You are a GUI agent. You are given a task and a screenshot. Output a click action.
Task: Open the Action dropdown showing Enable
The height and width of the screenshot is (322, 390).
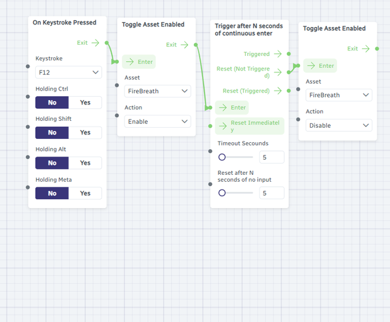click(157, 121)
